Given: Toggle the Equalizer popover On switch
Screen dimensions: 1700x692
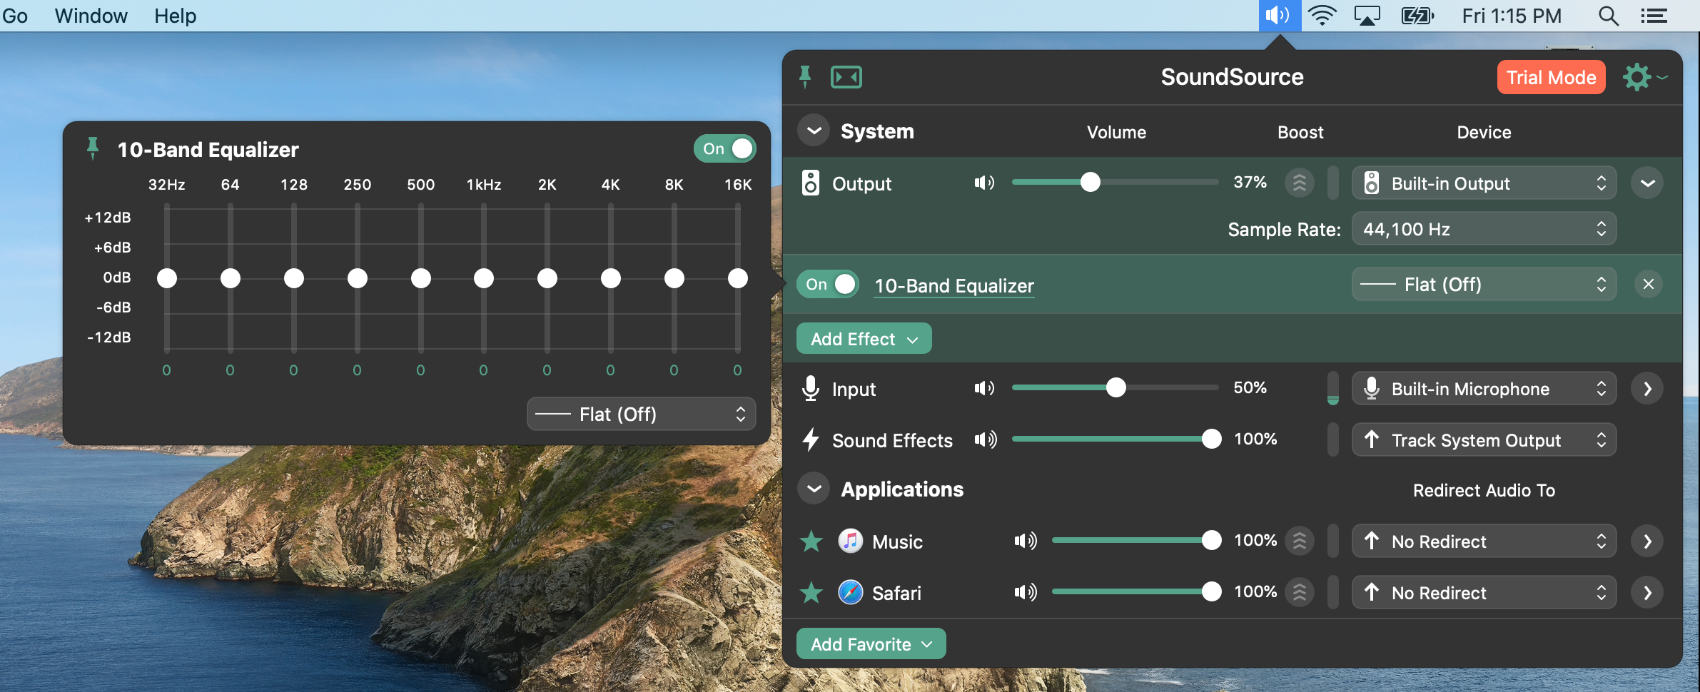Looking at the screenshot, I should pyautogui.click(x=724, y=148).
